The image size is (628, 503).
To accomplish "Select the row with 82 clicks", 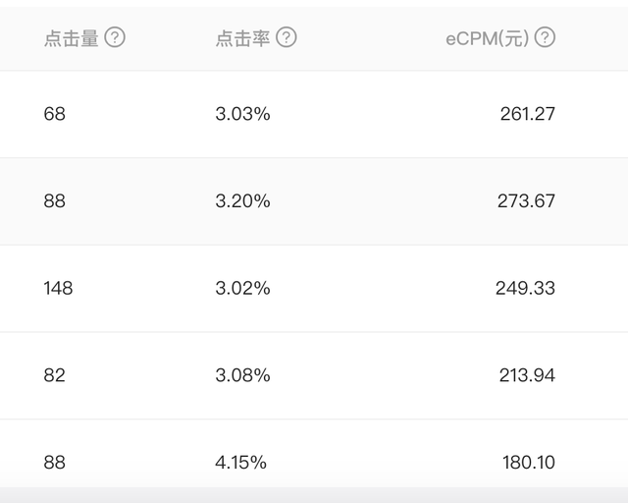I will point(314,375).
